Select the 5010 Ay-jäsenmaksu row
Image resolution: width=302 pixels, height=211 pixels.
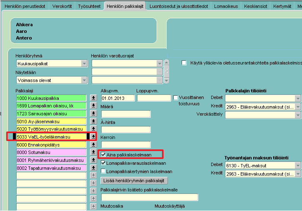(x=51, y=122)
